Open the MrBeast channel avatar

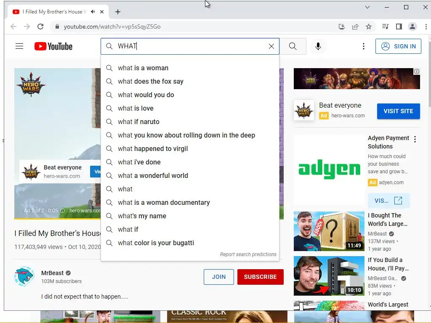point(24,276)
